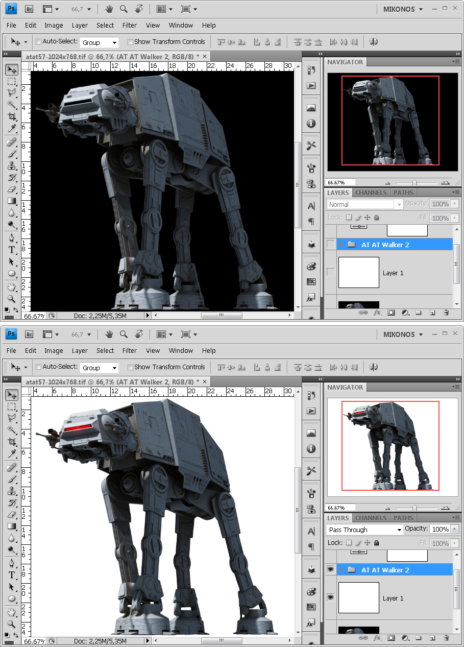Open Pass Through blend mode dropdown
Image resolution: width=464 pixels, height=647 pixels.
(364, 530)
